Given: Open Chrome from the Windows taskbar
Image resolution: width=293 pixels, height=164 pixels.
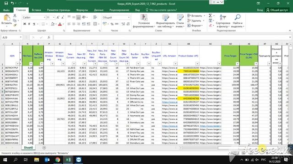Looking at the screenshot, I should pos(58,160).
